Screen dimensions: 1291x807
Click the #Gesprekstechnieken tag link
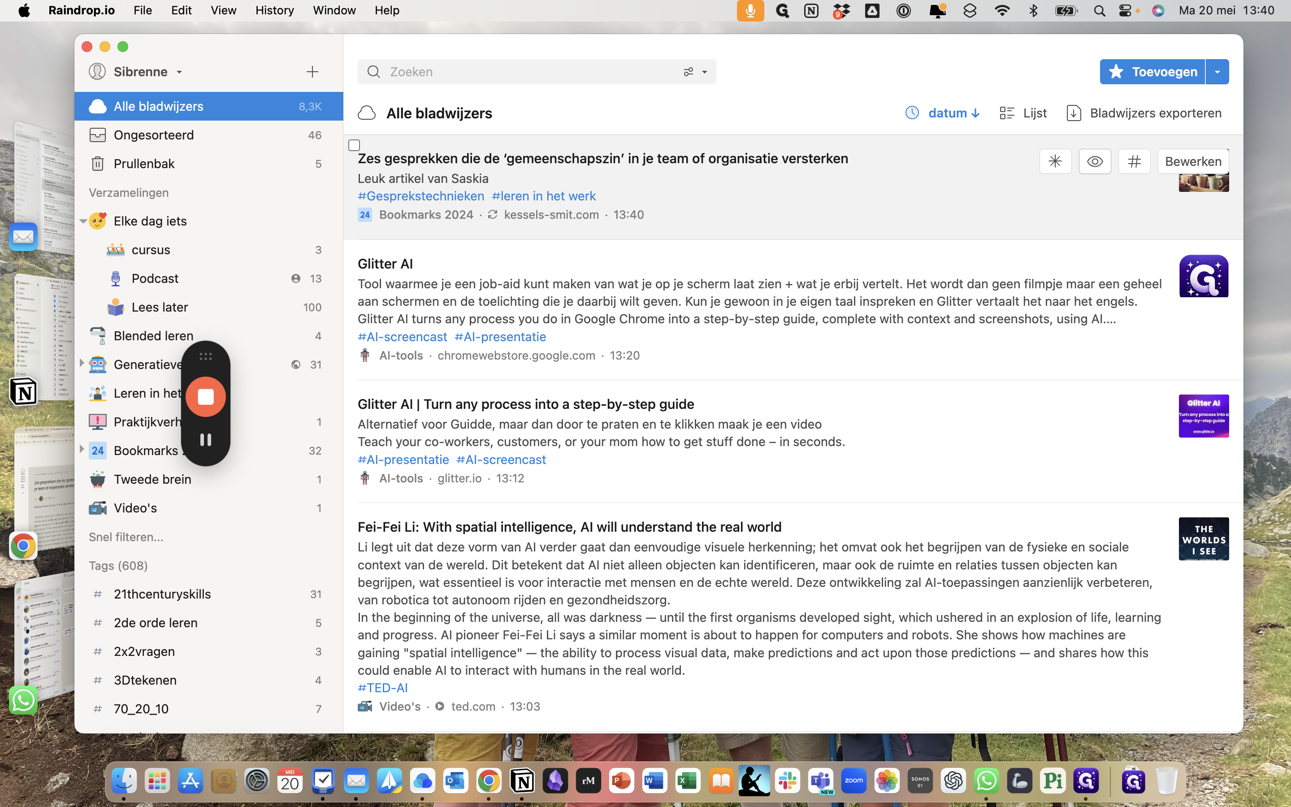coord(421,196)
